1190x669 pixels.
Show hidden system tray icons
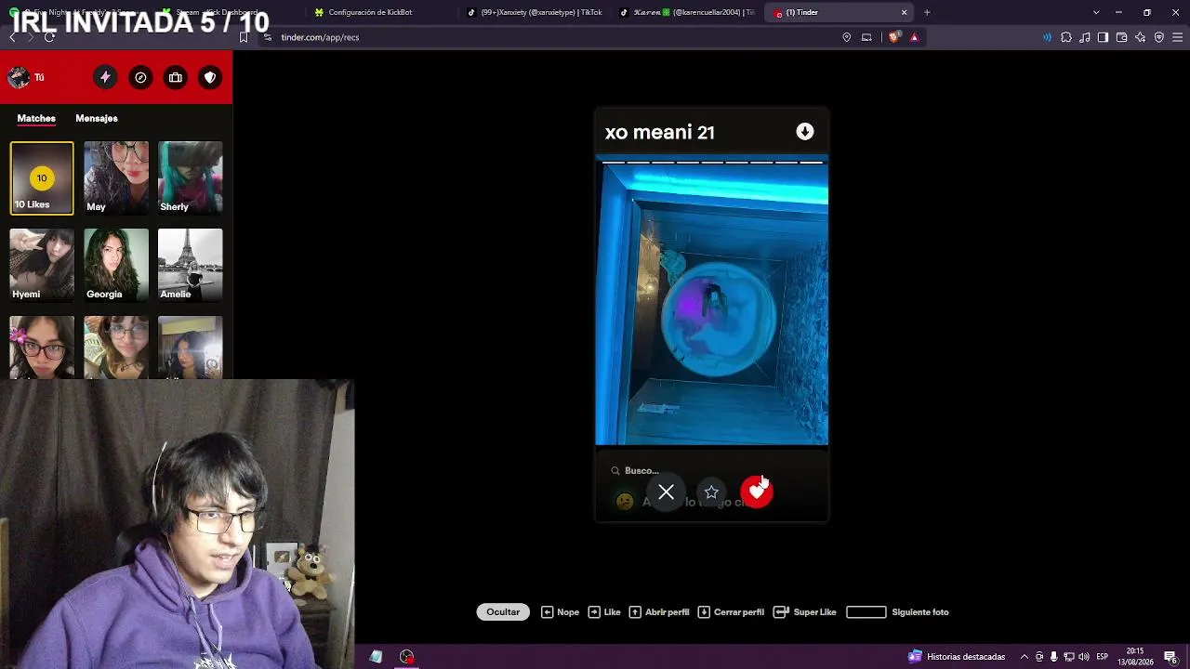1025,657
